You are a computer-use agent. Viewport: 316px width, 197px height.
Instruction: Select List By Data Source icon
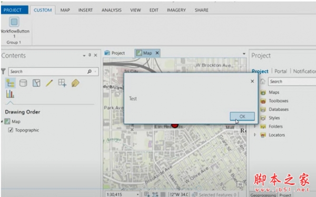(x=23, y=83)
